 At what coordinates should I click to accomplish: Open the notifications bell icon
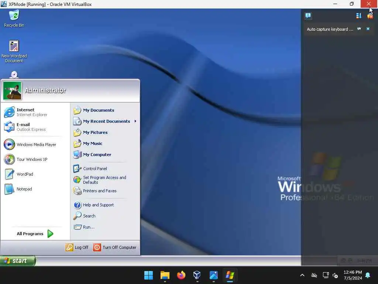coord(368,275)
